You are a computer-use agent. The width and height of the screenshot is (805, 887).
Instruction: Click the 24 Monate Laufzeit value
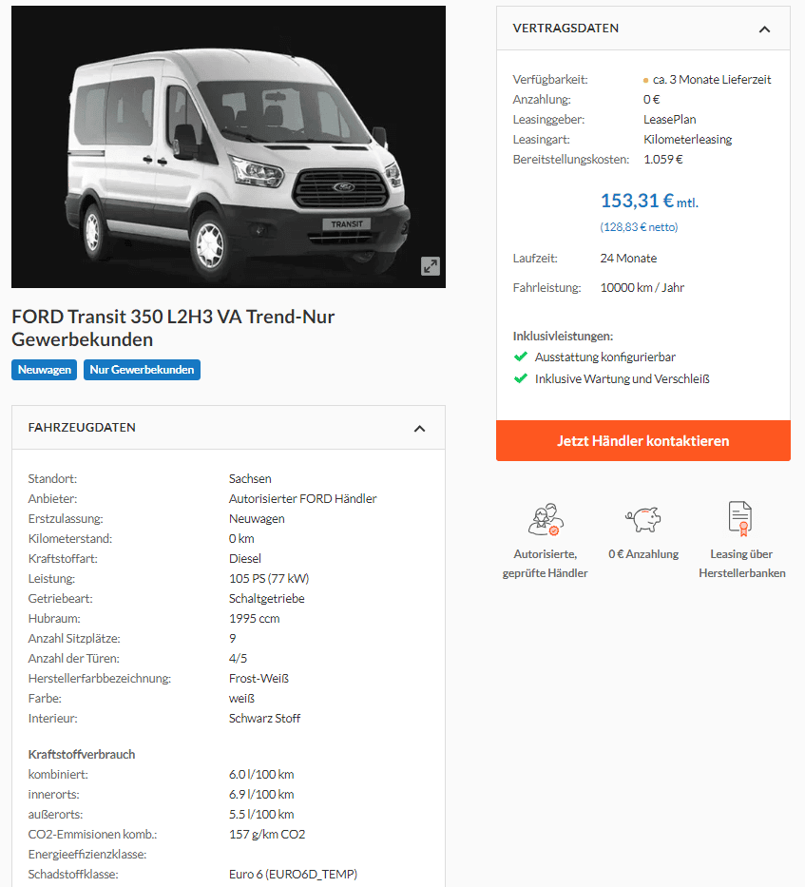(628, 259)
